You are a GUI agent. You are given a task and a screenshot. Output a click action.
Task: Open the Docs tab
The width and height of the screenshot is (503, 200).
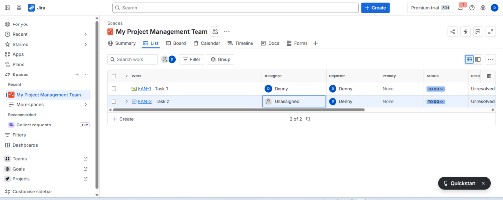(x=270, y=43)
